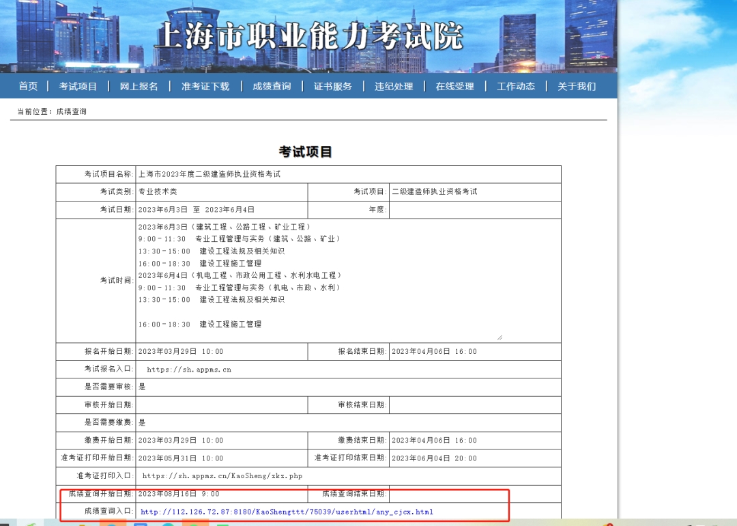
Task: Open the 首页 navigation item
Action: pos(28,86)
